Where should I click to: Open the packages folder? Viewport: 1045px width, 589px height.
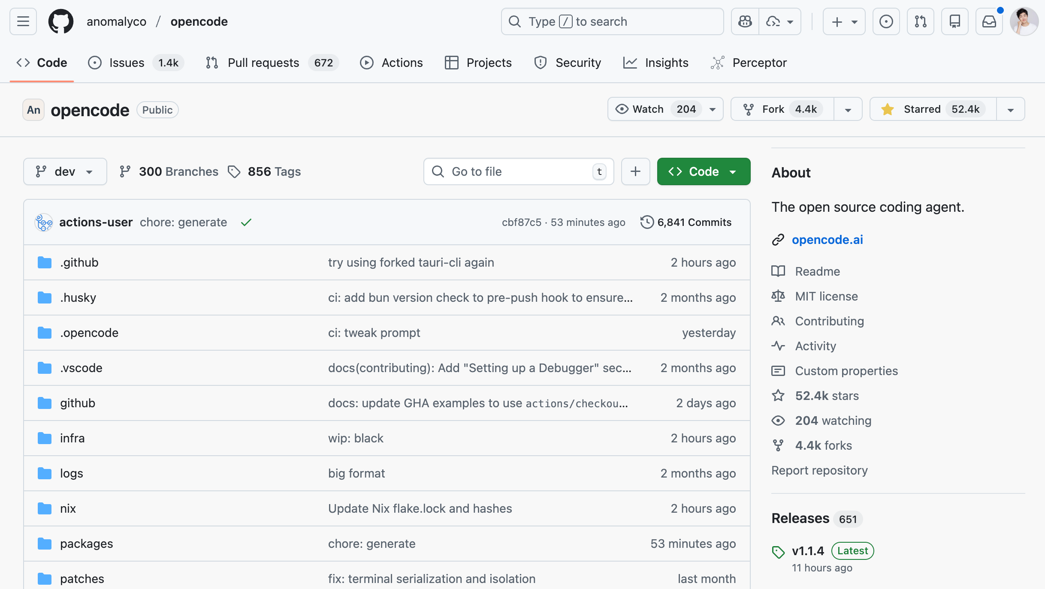[x=86, y=544]
